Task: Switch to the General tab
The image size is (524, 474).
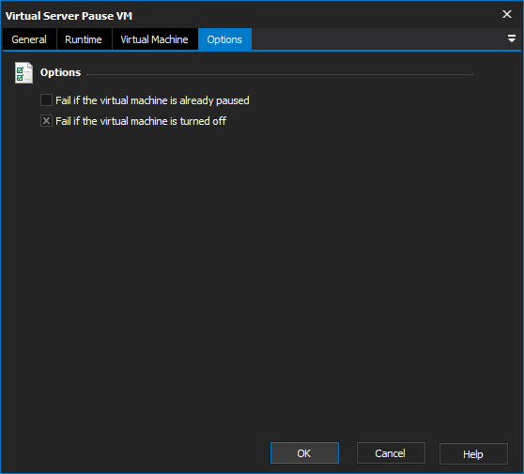Action: [29, 39]
